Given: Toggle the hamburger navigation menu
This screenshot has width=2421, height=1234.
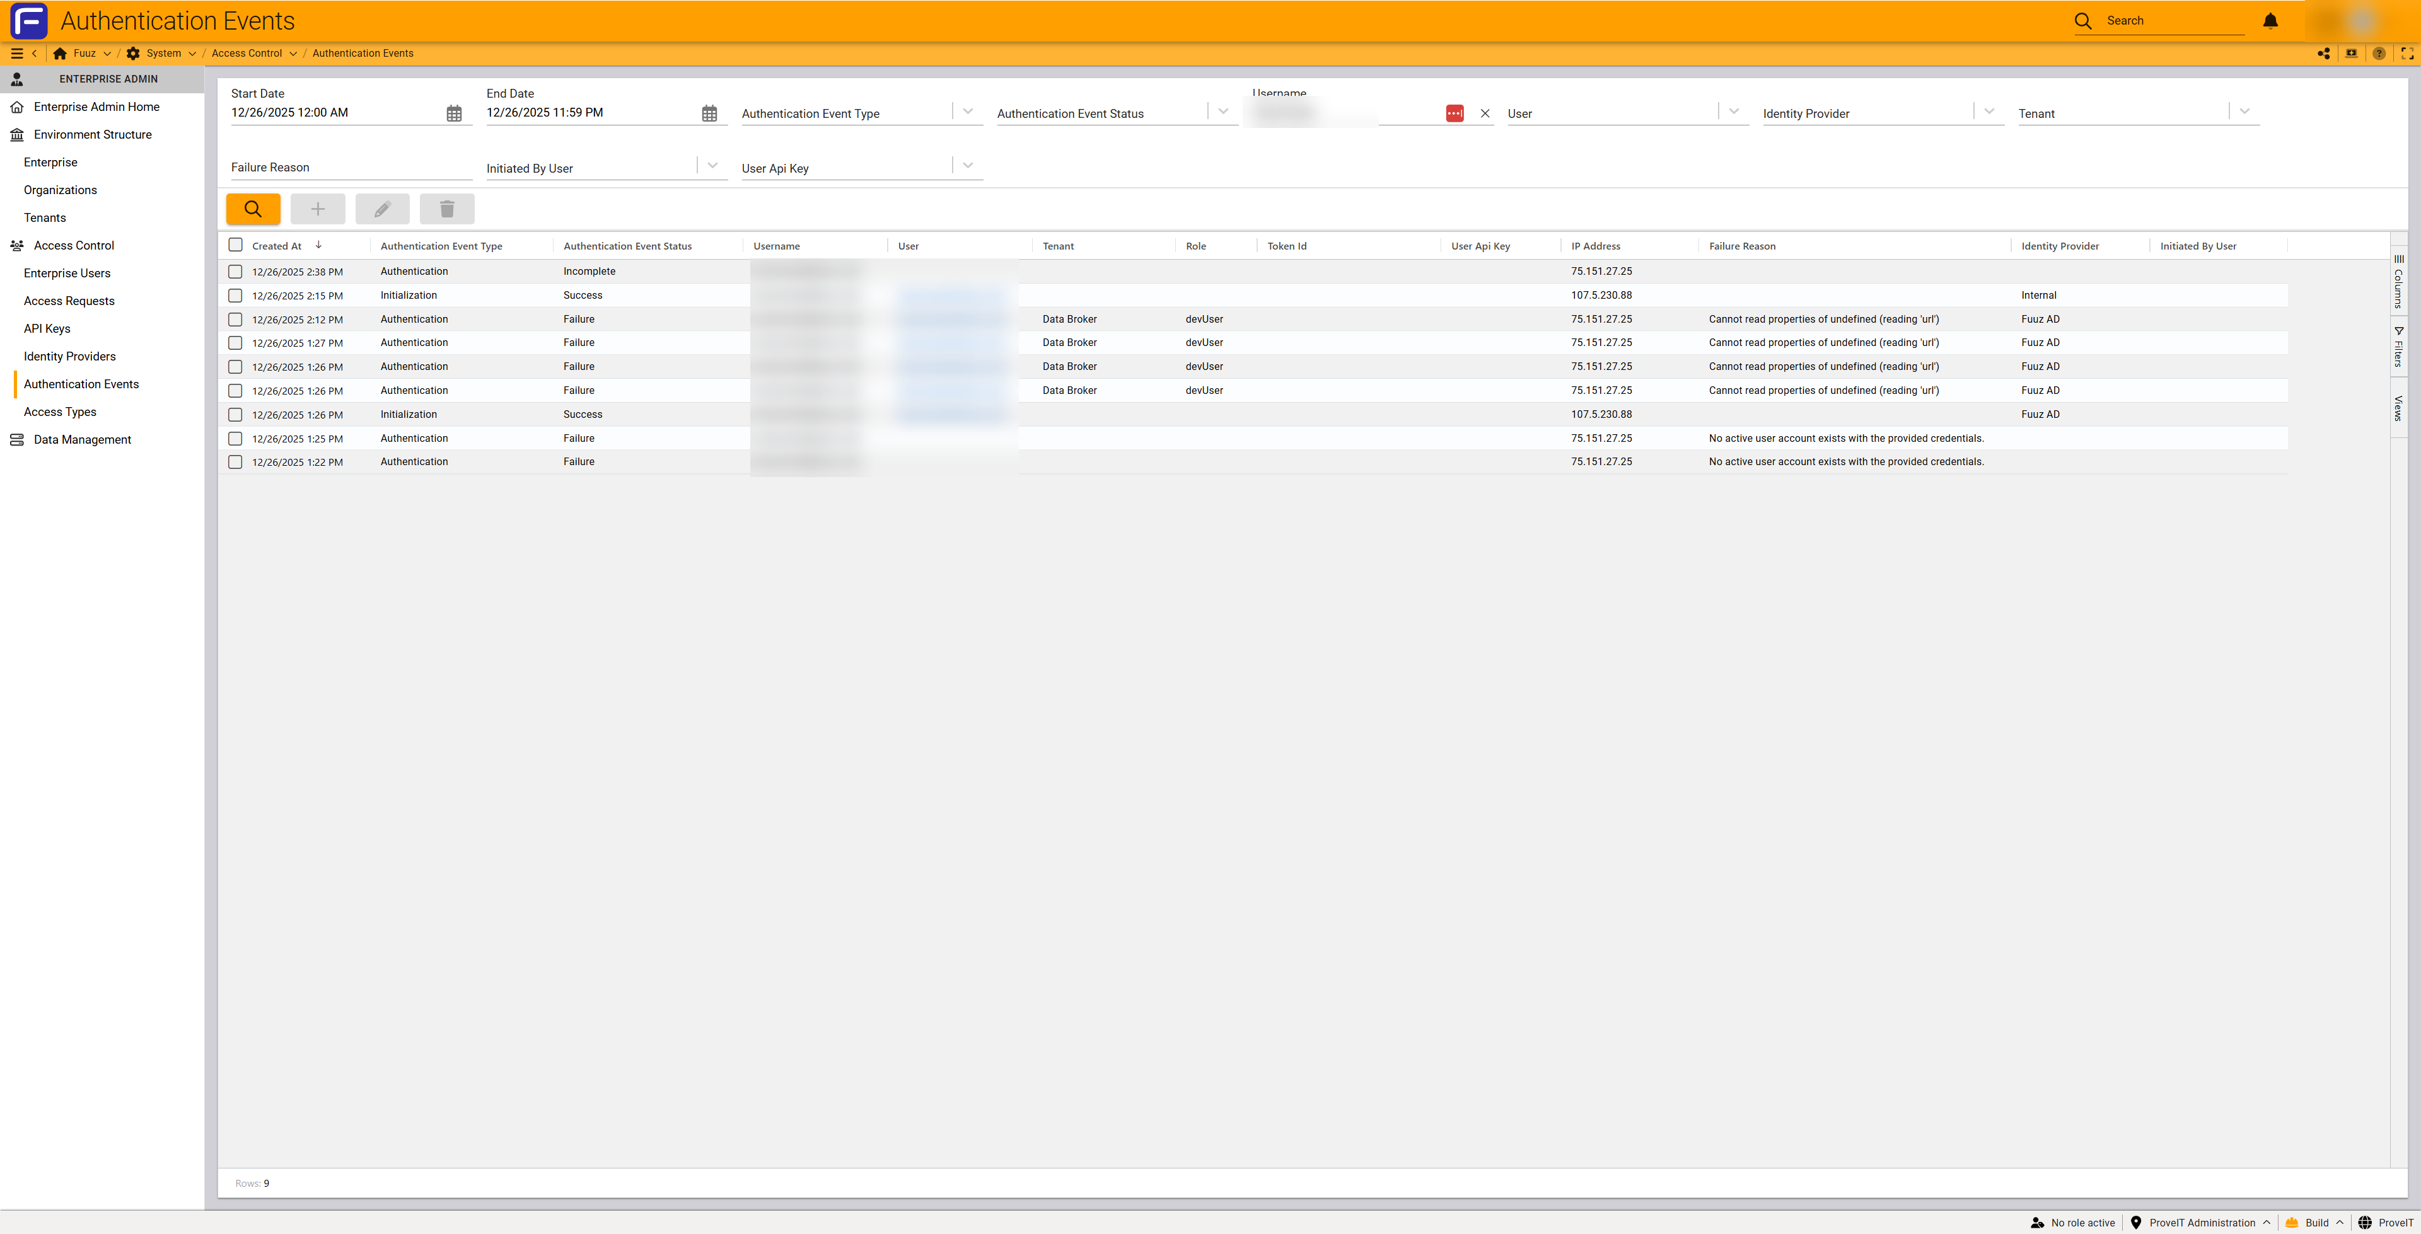Looking at the screenshot, I should point(16,54).
